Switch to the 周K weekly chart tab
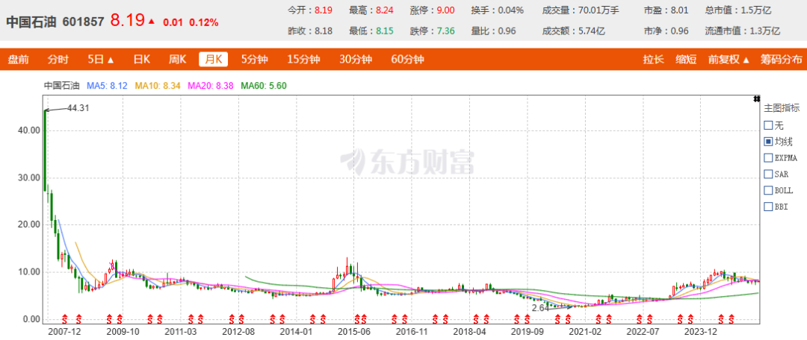The width and height of the screenshot is (807, 340). [178, 60]
